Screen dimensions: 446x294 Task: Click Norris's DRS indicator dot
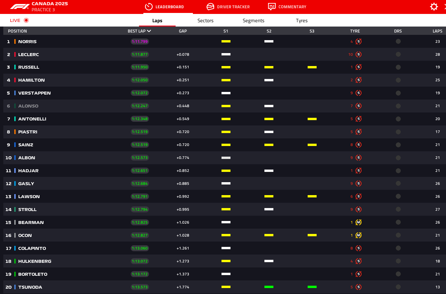[398, 41]
